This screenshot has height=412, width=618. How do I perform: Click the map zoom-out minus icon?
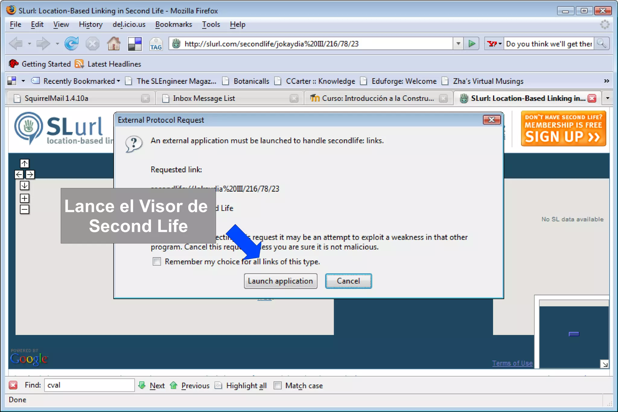(x=24, y=209)
